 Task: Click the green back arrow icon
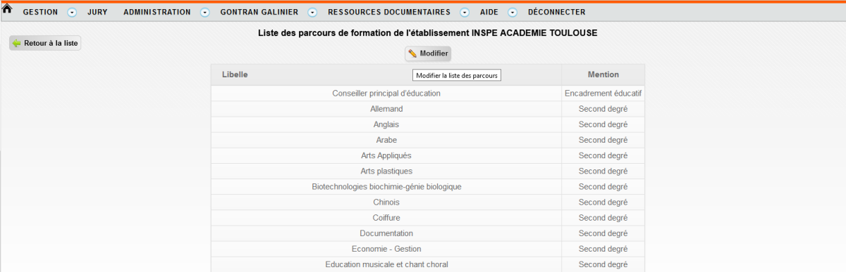pos(17,44)
